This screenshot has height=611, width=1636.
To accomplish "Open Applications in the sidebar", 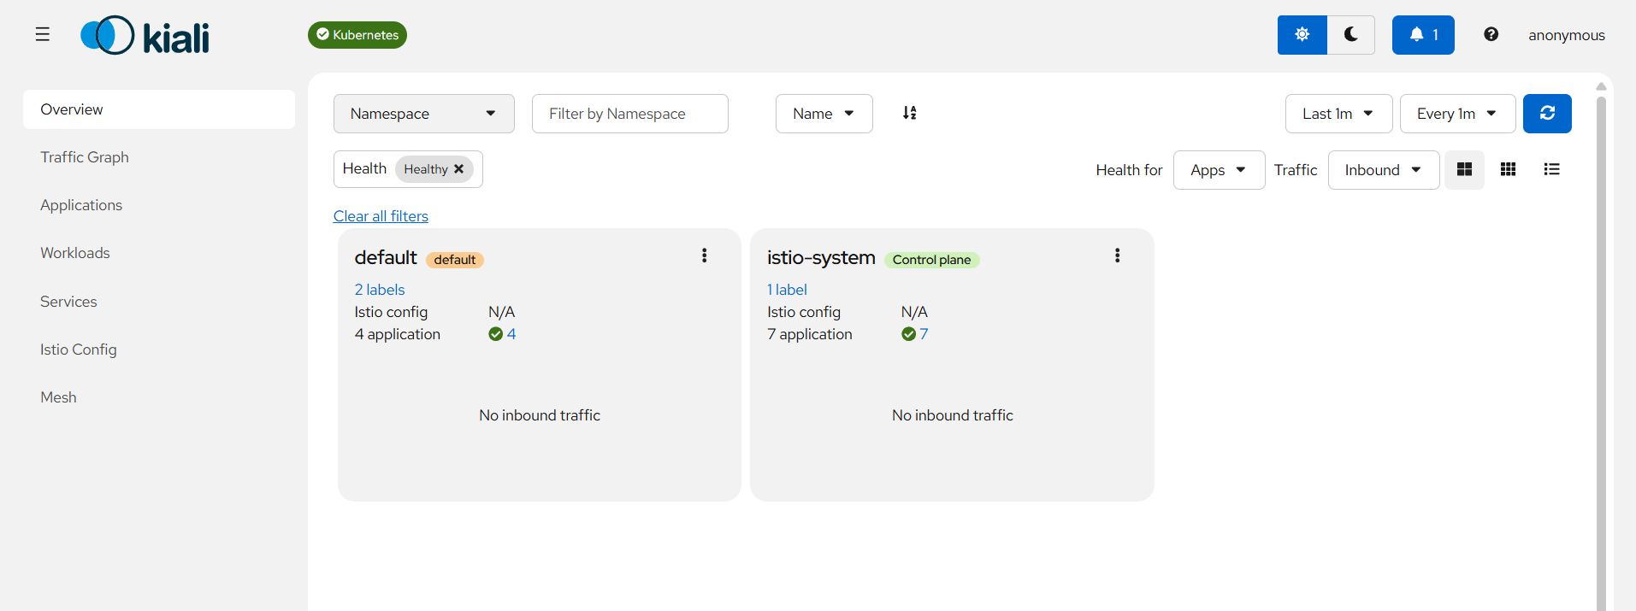I will click(x=81, y=205).
